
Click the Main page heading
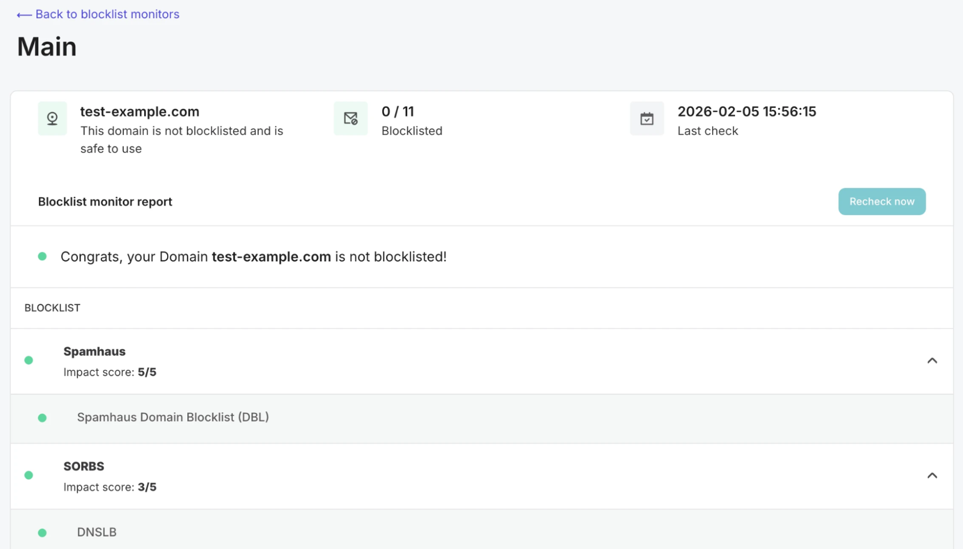(x=47, y=47)
